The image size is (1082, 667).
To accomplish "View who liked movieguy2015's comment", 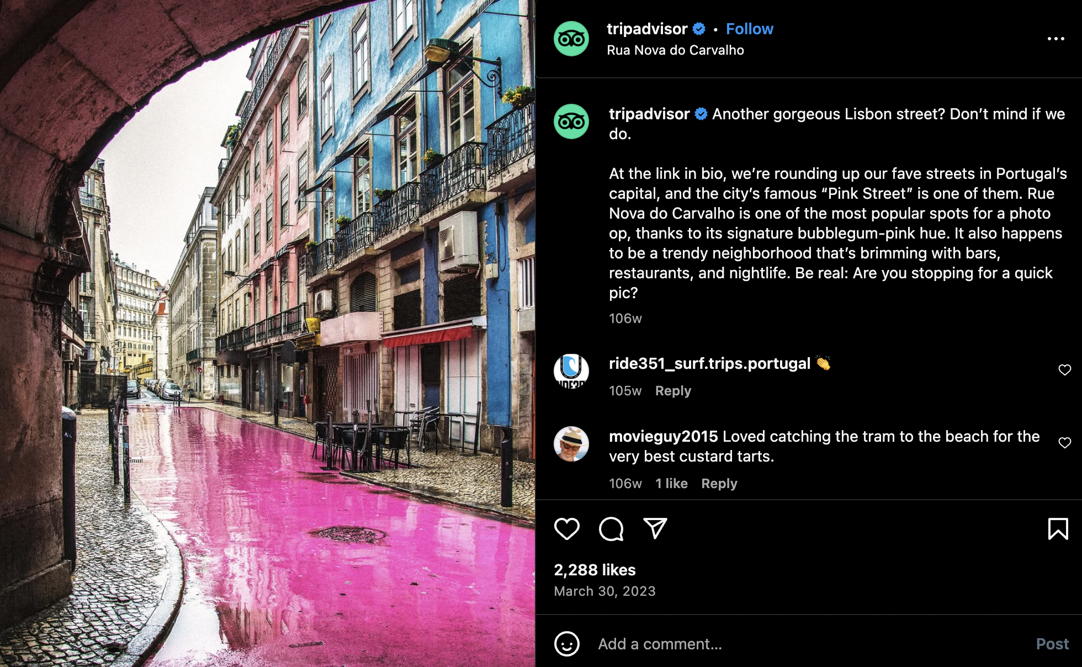I will click(671, 484).
